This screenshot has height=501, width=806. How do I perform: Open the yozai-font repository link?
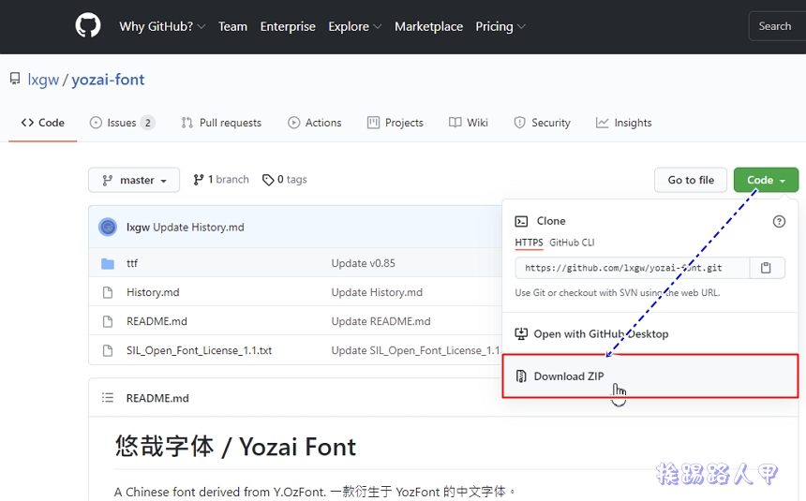point(108,80)
